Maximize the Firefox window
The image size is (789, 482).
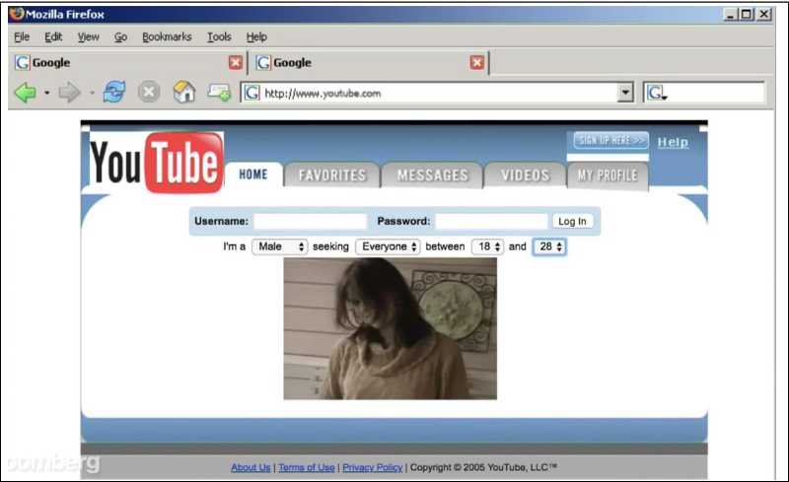coord(748,14)
